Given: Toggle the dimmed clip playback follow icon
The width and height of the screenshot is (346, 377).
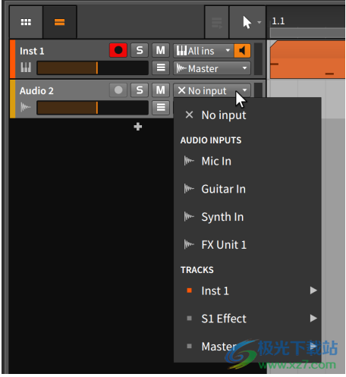Looking at the screenshot, I should pyautogui.click(x=217, y=23).
